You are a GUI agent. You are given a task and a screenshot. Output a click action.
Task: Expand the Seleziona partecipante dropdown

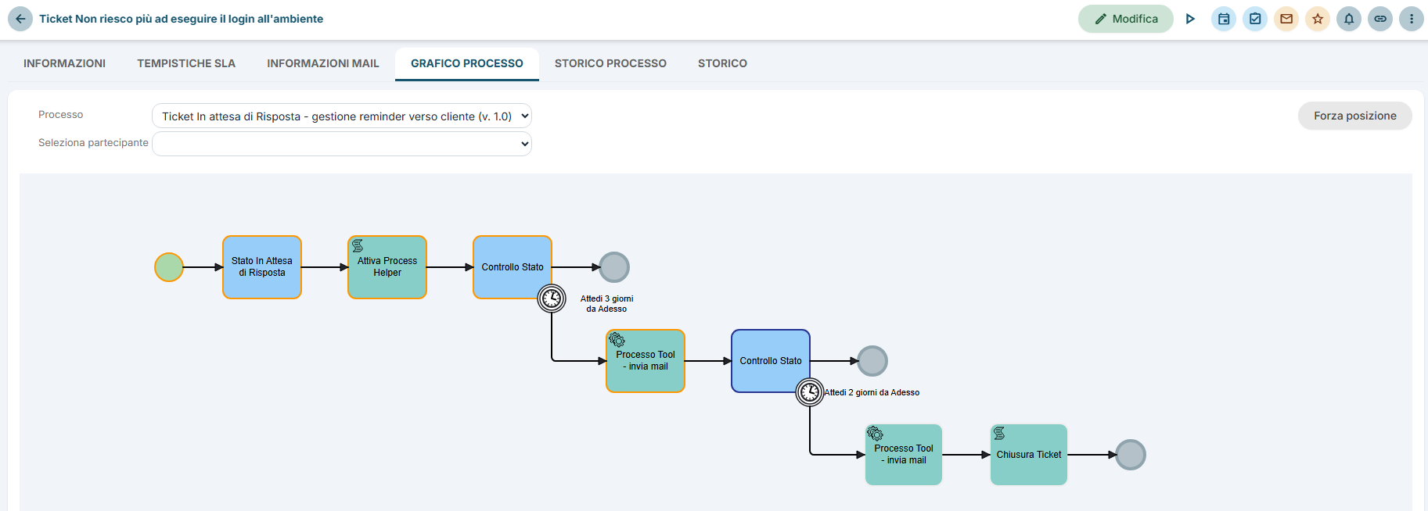(x=342, y=144)
